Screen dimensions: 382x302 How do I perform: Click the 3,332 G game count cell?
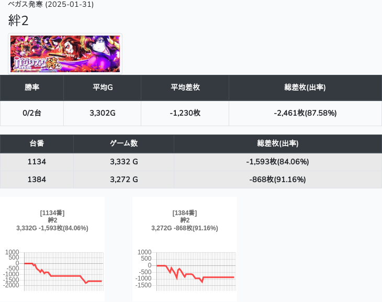pos(123,162)
